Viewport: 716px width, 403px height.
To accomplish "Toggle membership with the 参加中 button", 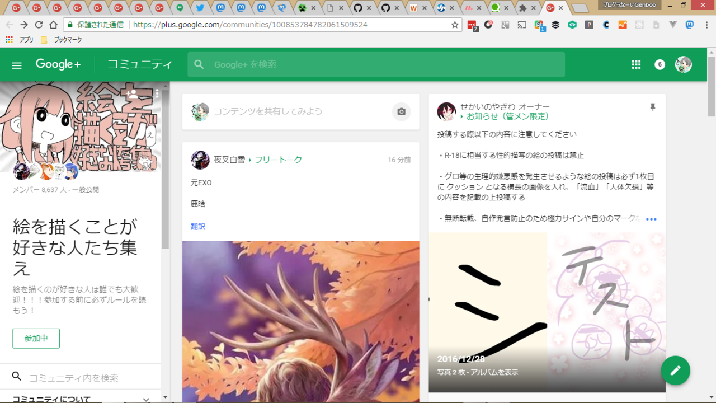I will click(x=36, y=338).
